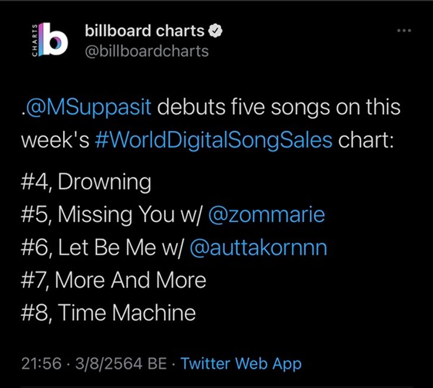The height and width of the screenshot is (388, 433).
Task: Open the billboard charts display name profile
Action: 145,30
